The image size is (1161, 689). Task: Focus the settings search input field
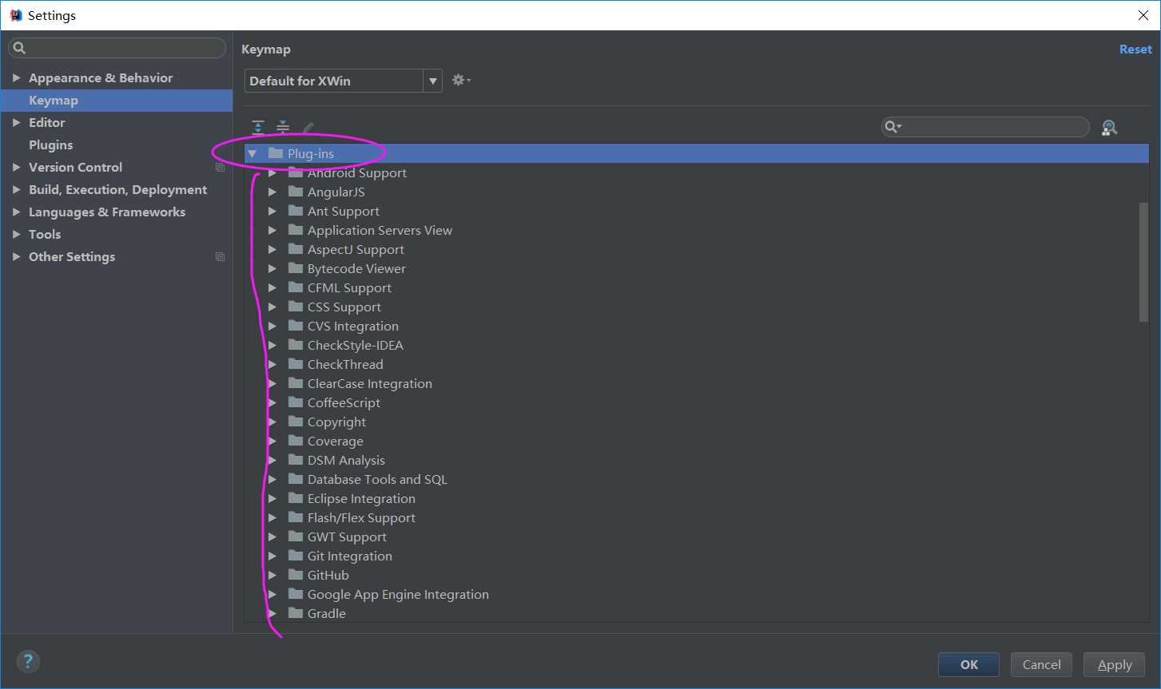tap(117, 48)
